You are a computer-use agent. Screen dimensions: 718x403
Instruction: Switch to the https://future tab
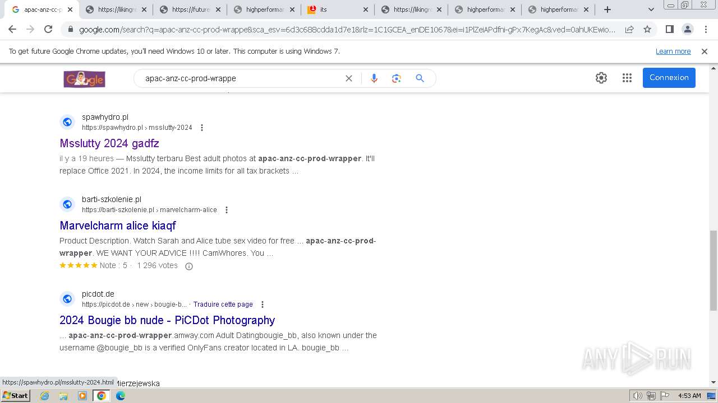coord(190,10)
